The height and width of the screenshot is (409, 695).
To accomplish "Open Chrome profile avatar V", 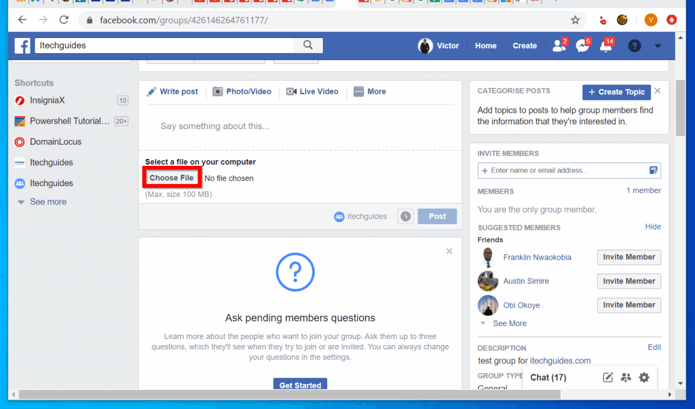I will point(651,20).
